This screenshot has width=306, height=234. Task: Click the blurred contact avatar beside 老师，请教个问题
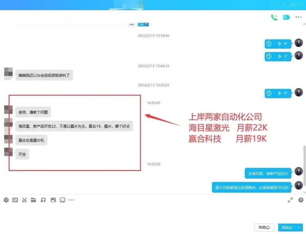(8, 110)
